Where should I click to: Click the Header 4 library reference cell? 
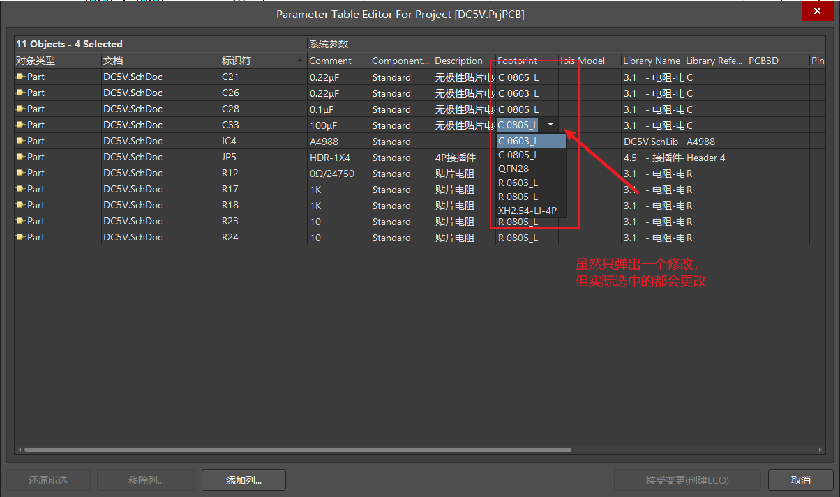(x=715, y=158)
